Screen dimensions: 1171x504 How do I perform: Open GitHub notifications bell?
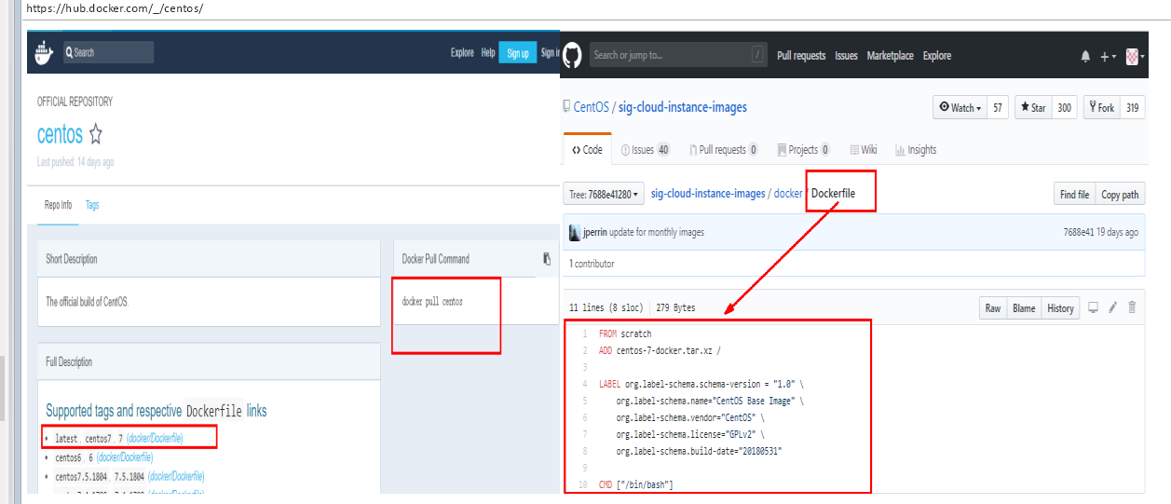click(x=1085, y=56)
